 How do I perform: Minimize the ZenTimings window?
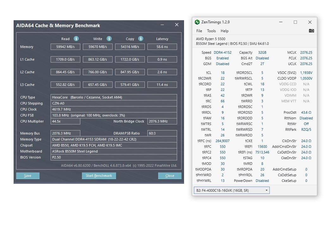pos(281,22)
